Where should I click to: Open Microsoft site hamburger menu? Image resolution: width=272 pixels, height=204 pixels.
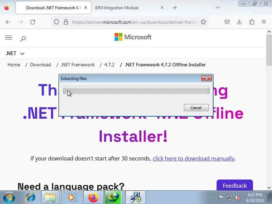(x=8, y=38)
